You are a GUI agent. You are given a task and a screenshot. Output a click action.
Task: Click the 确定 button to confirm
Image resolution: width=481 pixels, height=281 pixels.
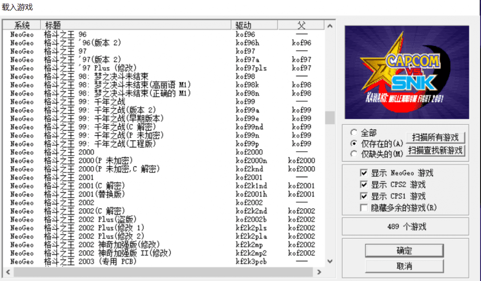pos(404,250)
